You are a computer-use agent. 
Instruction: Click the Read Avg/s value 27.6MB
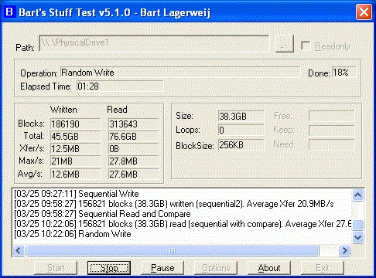[133, 175]
